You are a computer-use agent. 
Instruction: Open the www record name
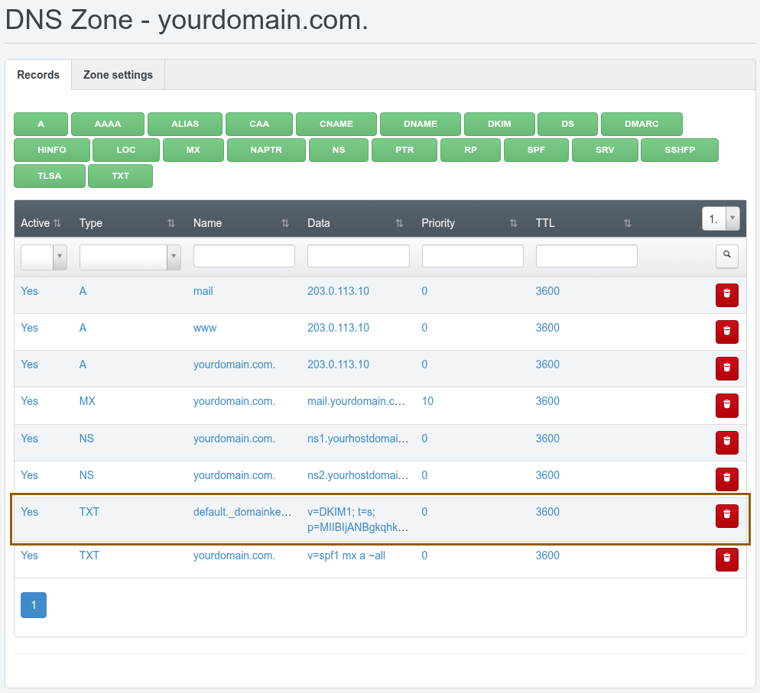pyautogui.click(x=205, y=328)
